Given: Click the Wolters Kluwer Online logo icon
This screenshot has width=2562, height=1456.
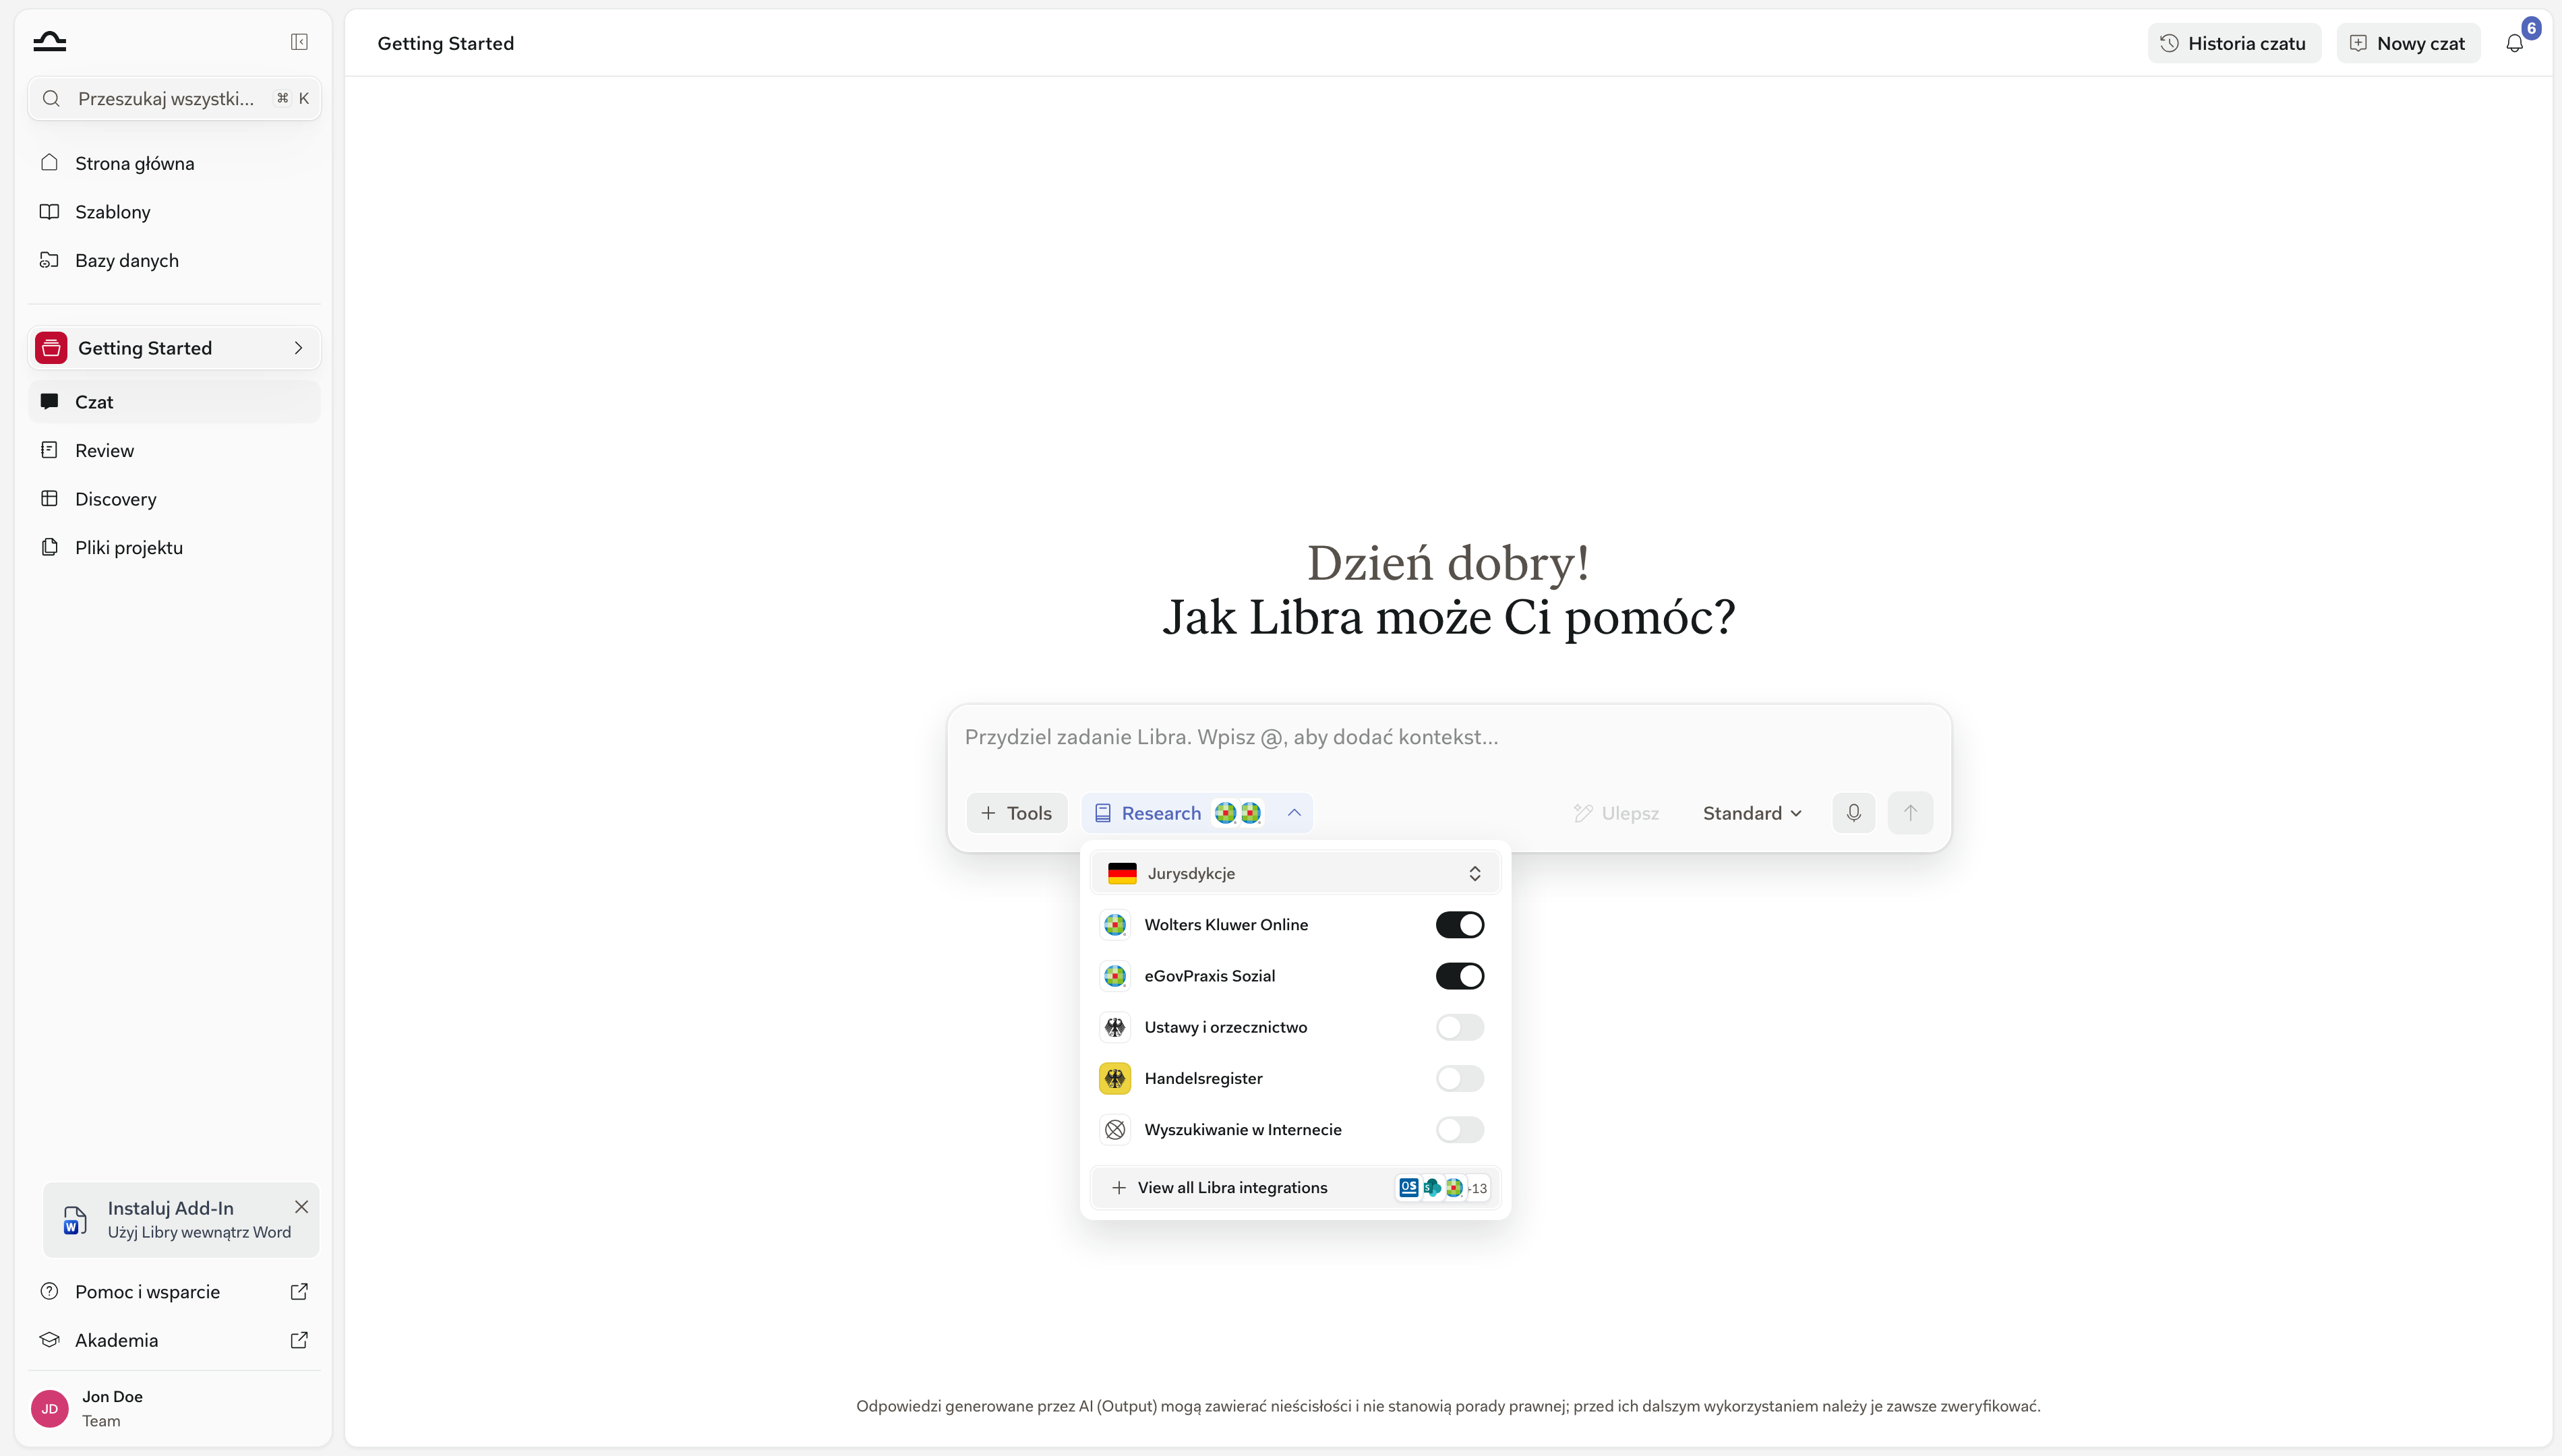Looking at the screenshot, I should point(1115,925).
